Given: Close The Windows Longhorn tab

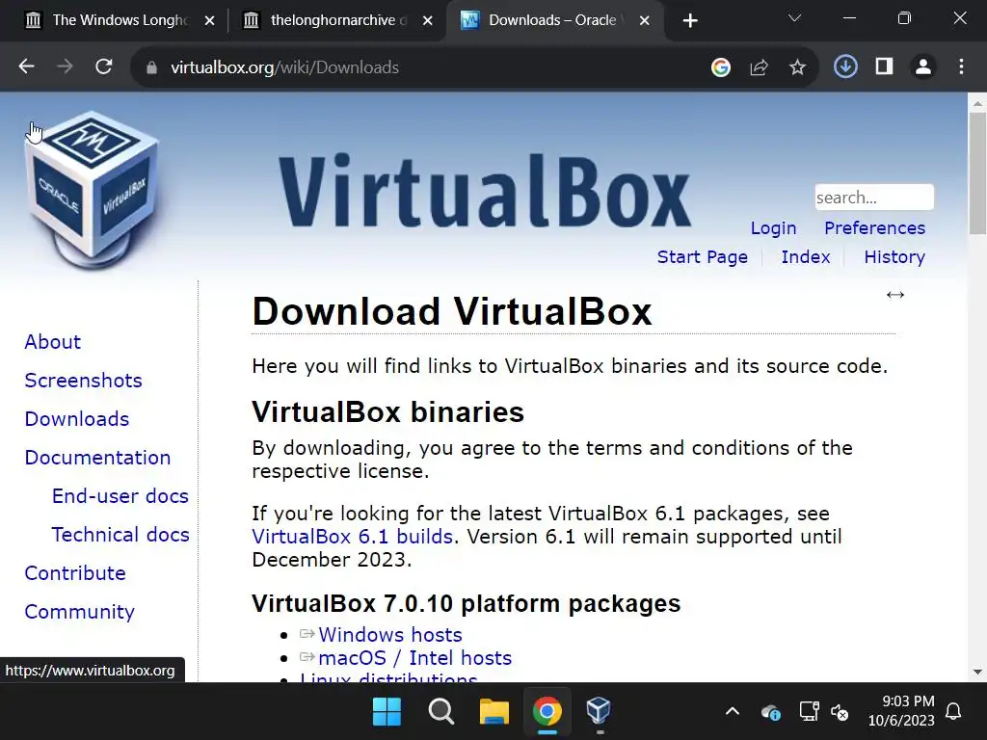Looking at the screenshot, I should pos(209,21).
